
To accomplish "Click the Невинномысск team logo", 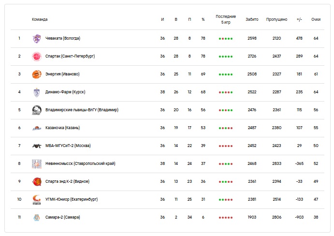I will (x=37, y=164).
